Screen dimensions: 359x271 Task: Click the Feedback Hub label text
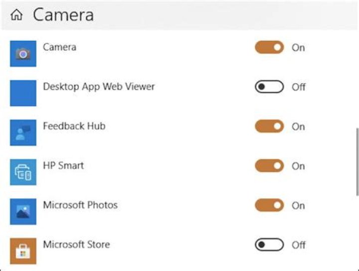pos(74,126)
